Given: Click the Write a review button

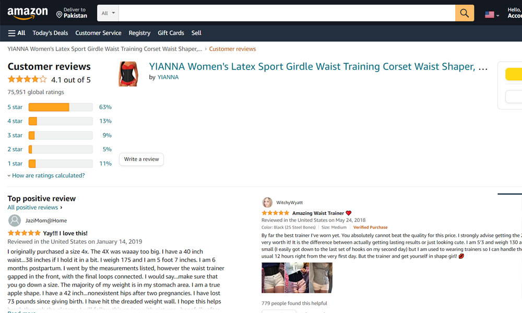Looking at the screenshot, I should (x=141, y=159).
